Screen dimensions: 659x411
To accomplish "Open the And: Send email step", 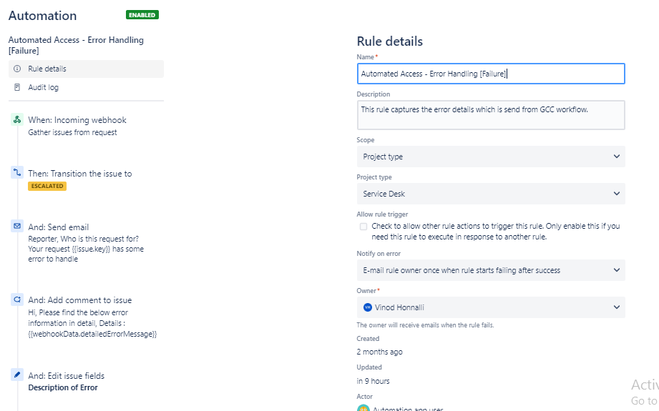I will point(59,227).
